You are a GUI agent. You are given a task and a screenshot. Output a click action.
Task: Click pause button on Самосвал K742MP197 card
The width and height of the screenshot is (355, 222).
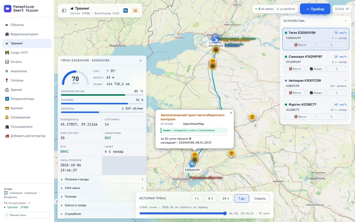click(337, 69)
